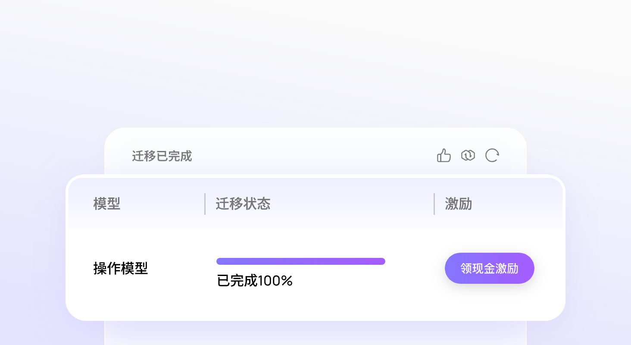Viewport: 631px width, 345px height.
Task: Claim reward via 领现金激励 button
Action: tap(489, 268)
